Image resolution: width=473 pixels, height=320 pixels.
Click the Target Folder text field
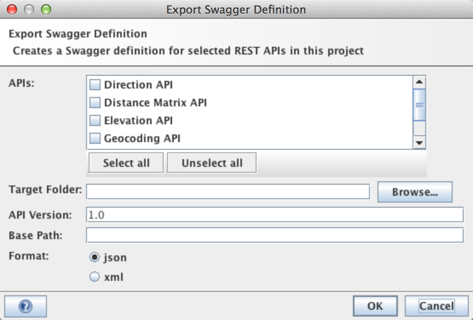tap(228, 191)
